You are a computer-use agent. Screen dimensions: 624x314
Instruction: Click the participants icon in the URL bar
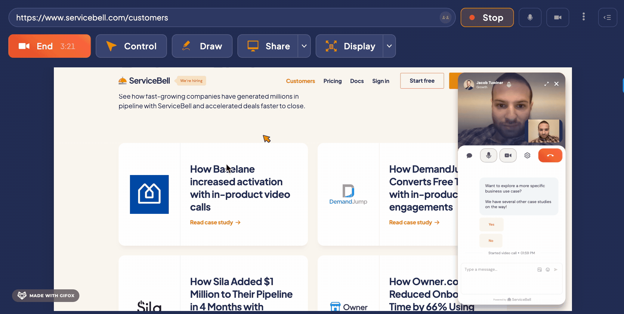[x=446, y=17]
